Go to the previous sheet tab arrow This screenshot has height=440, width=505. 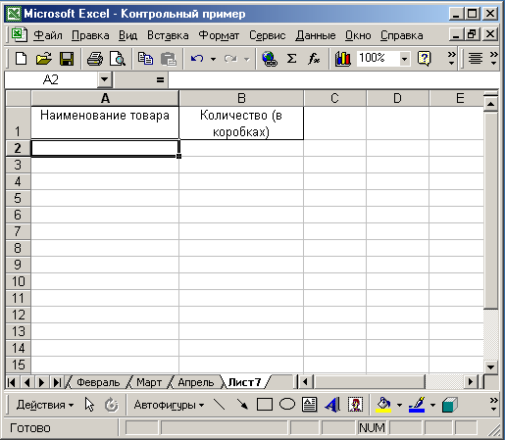(x=27, y=382)
